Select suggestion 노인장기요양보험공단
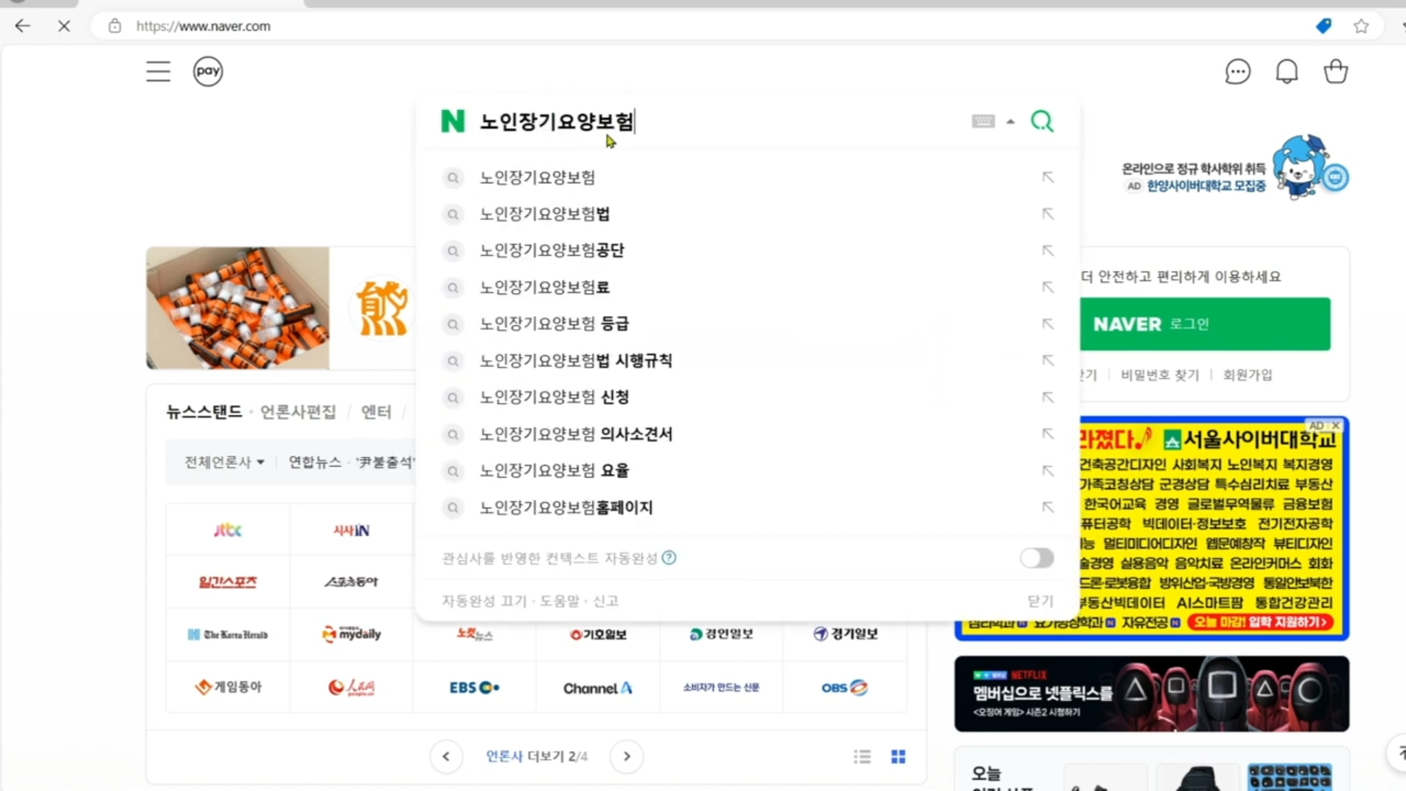Screen dimensions: 1406x791 point(551,250)
